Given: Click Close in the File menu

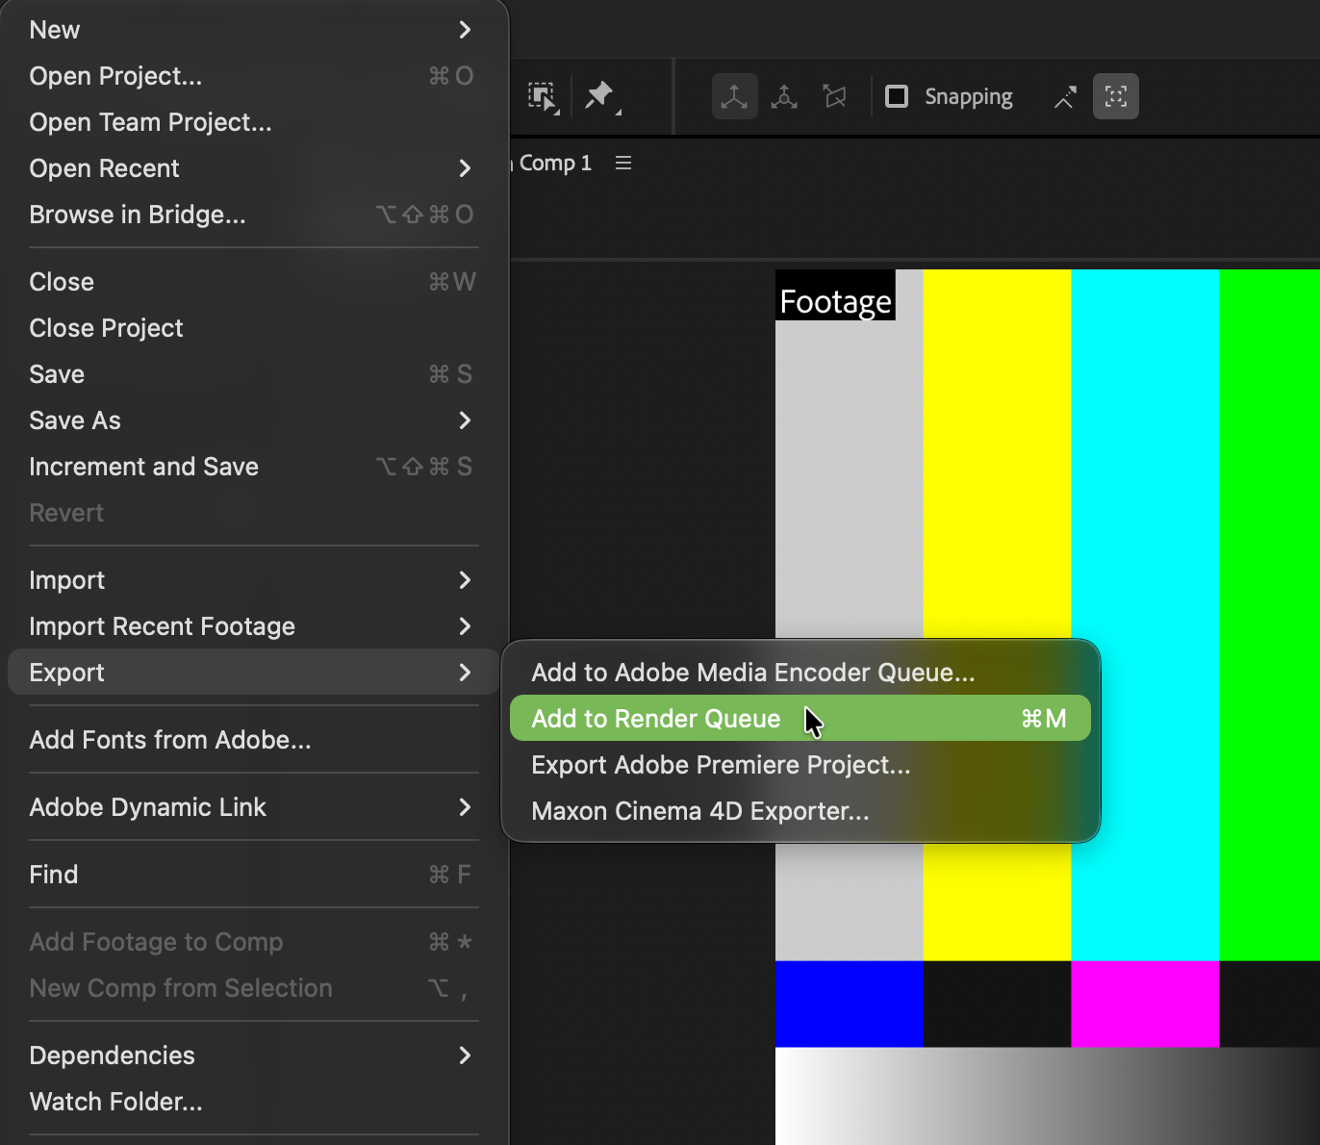Looking at the screenshot, I should pos(253,282).
